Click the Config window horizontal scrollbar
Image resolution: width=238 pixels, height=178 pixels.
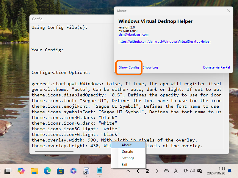click(x=54, y=151)
